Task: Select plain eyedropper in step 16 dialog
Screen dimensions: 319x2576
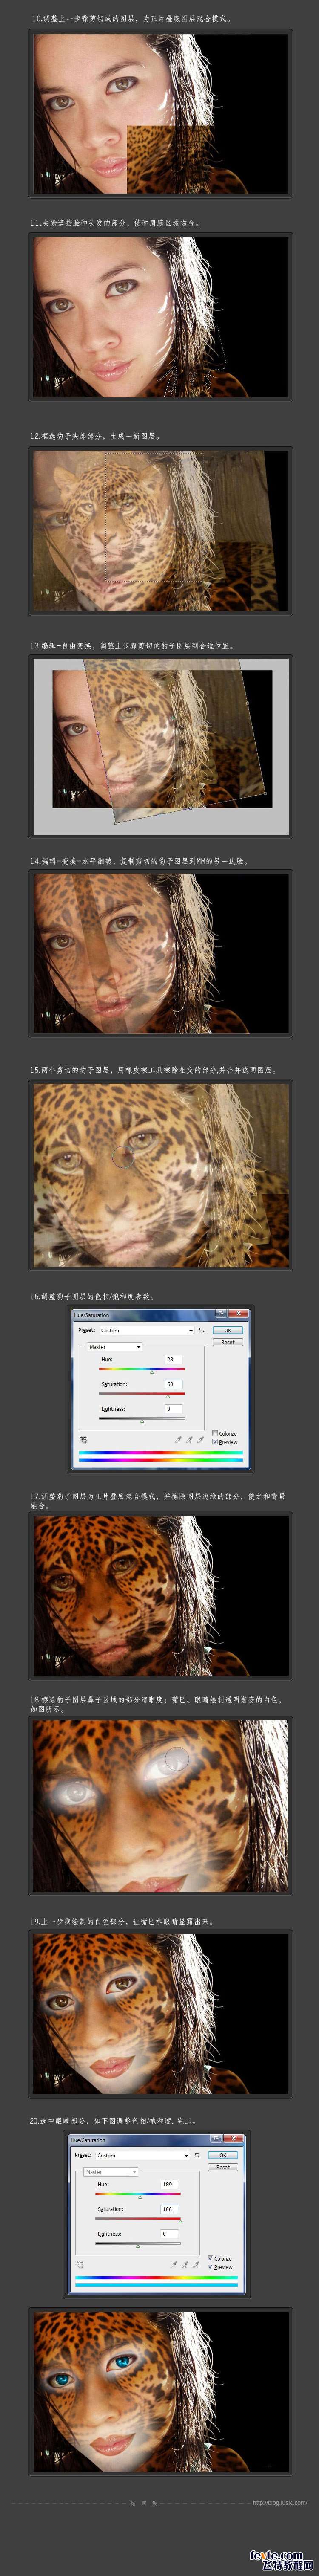Action: pos(179,1440)
